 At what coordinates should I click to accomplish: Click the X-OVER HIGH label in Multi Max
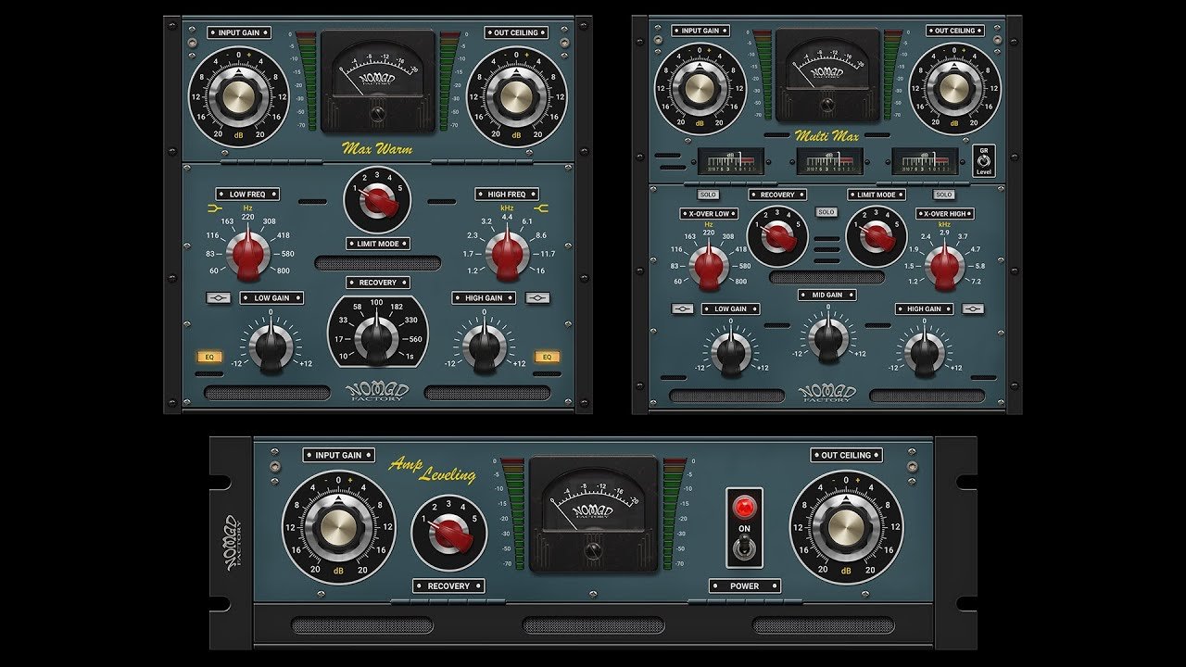tap(944, 214)
